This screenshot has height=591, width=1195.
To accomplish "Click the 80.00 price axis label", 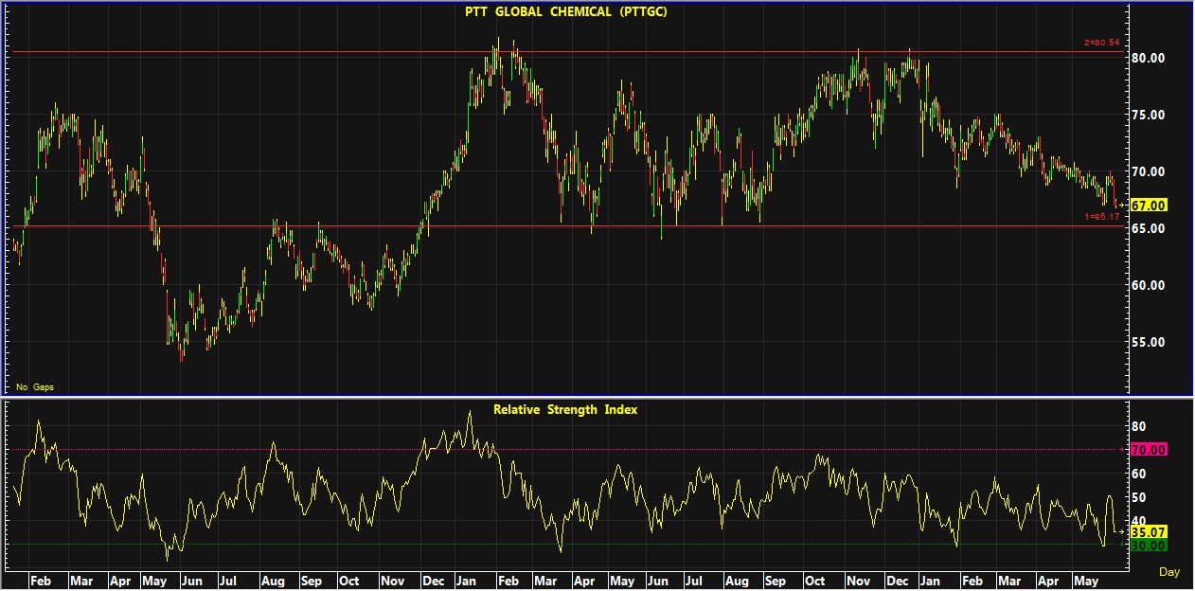I will pos(1149,58).
